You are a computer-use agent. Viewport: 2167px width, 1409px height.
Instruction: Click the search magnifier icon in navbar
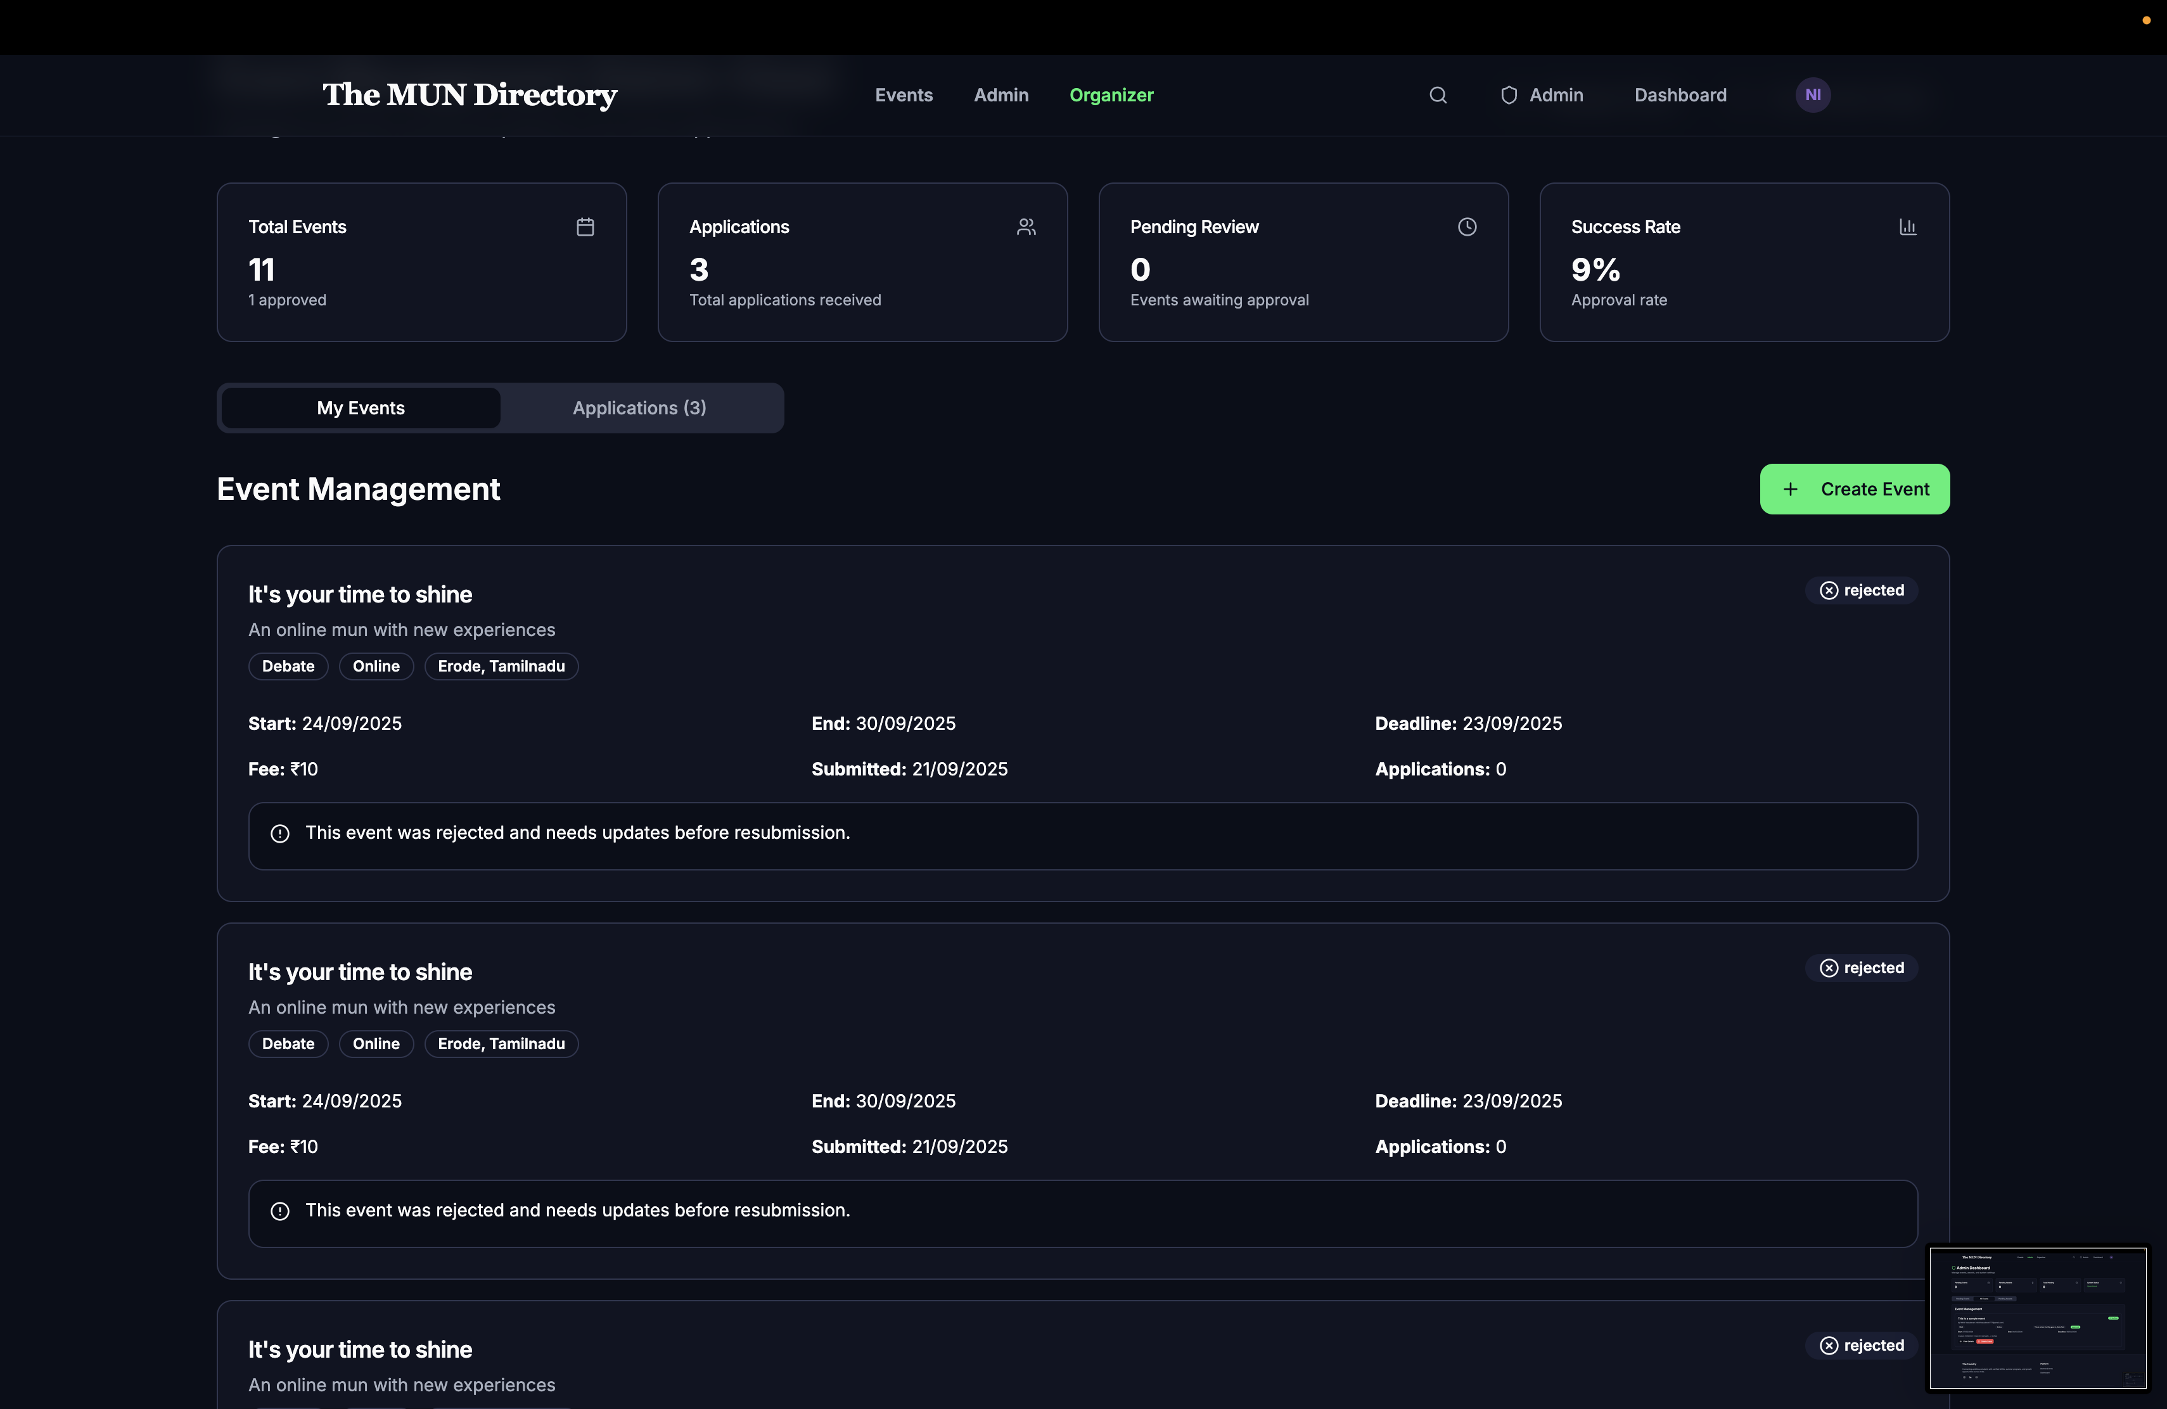coord(1438,96)
